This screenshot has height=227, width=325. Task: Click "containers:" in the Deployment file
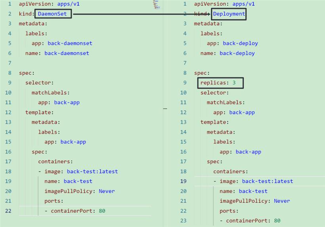click(x=231, y=171)
